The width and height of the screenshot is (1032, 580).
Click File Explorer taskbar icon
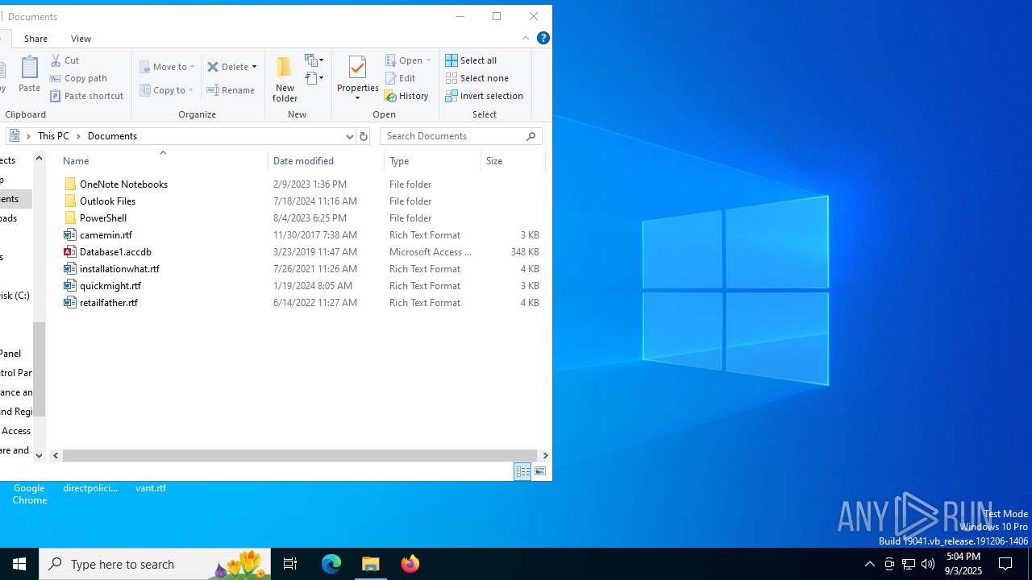371,564
